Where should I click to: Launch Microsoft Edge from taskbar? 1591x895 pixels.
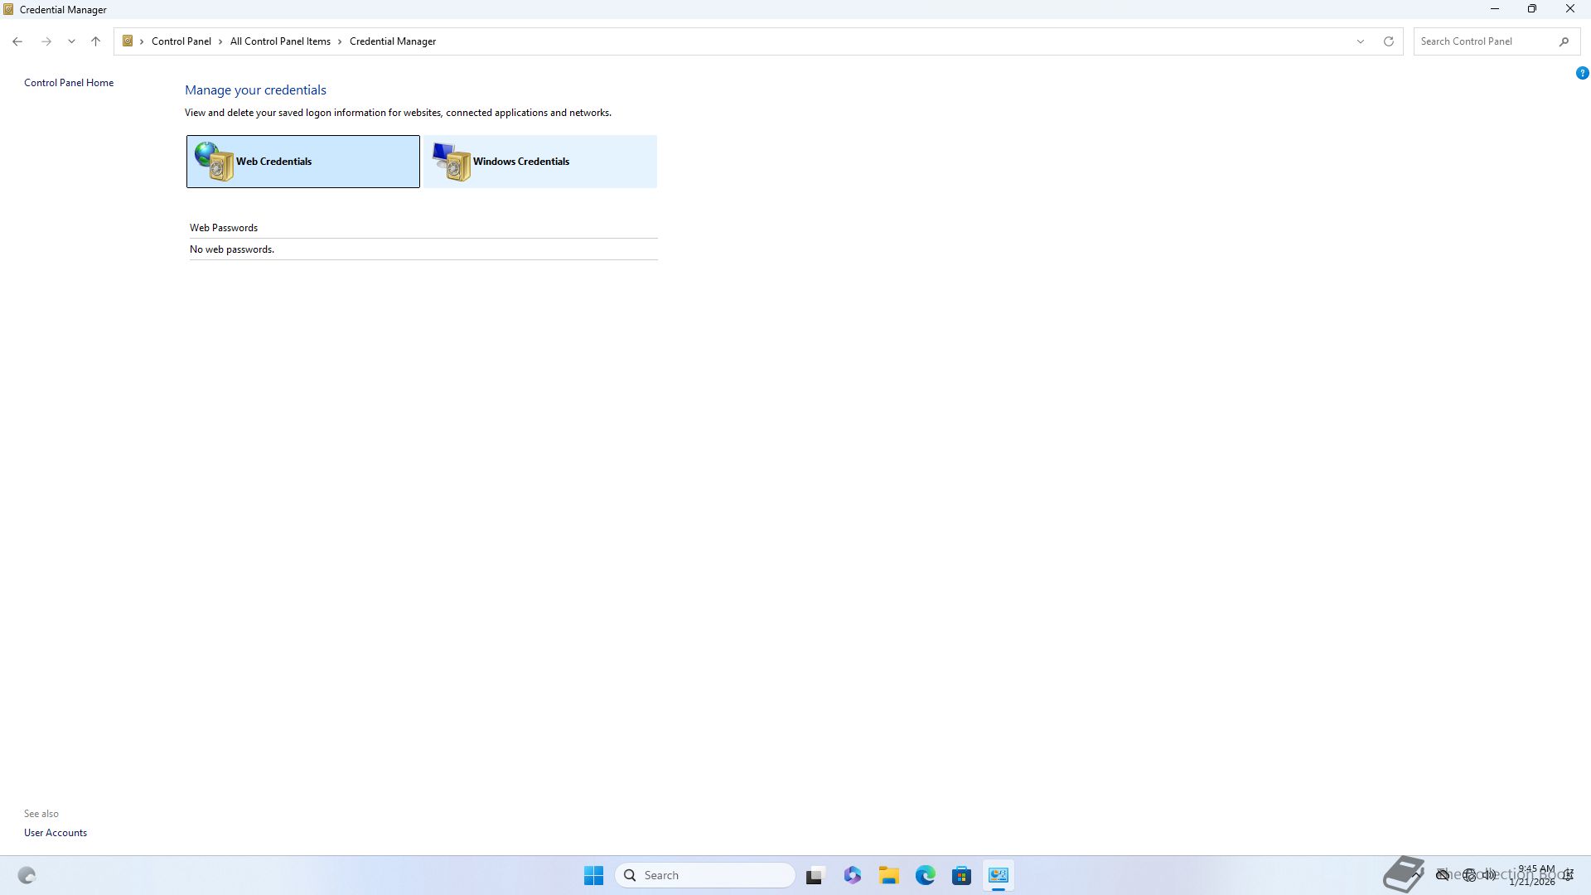(x=926, y=875)
